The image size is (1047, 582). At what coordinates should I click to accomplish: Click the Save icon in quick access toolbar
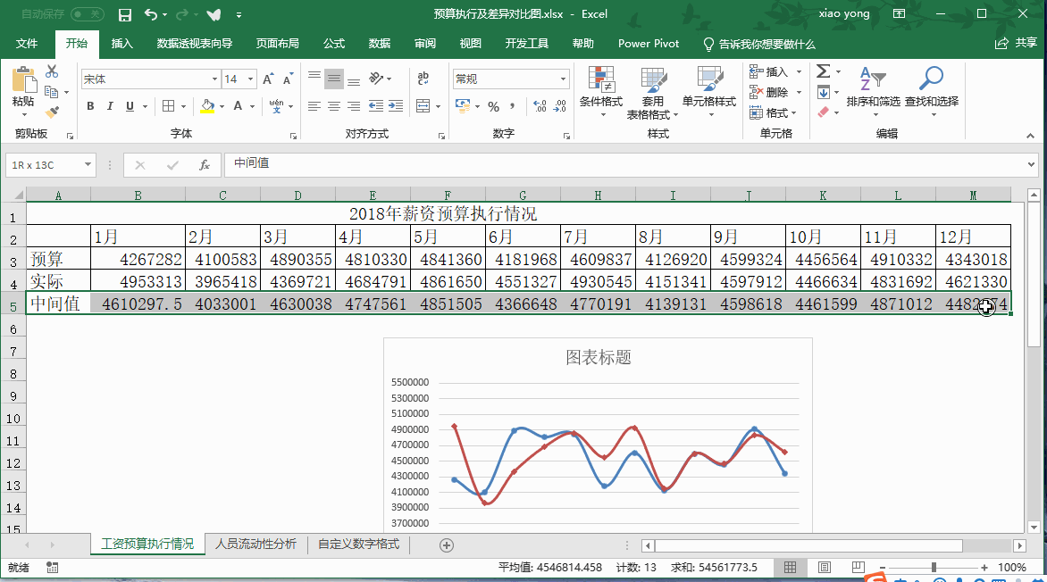click(125, 14)
